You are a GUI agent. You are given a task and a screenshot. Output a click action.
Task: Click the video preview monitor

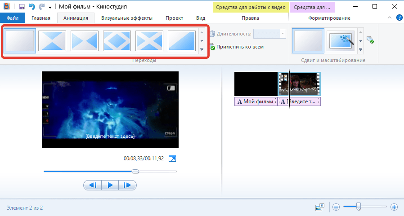click(110, 110)
